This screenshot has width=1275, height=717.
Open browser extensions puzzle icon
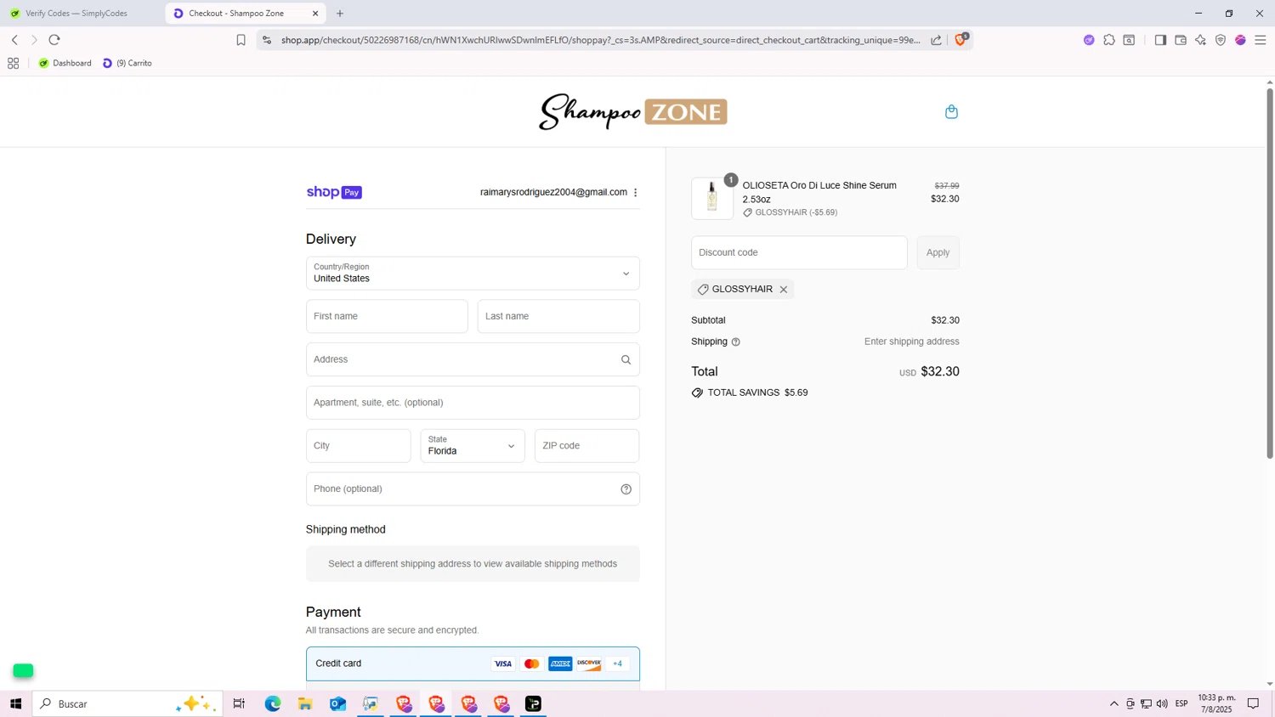1109,40
